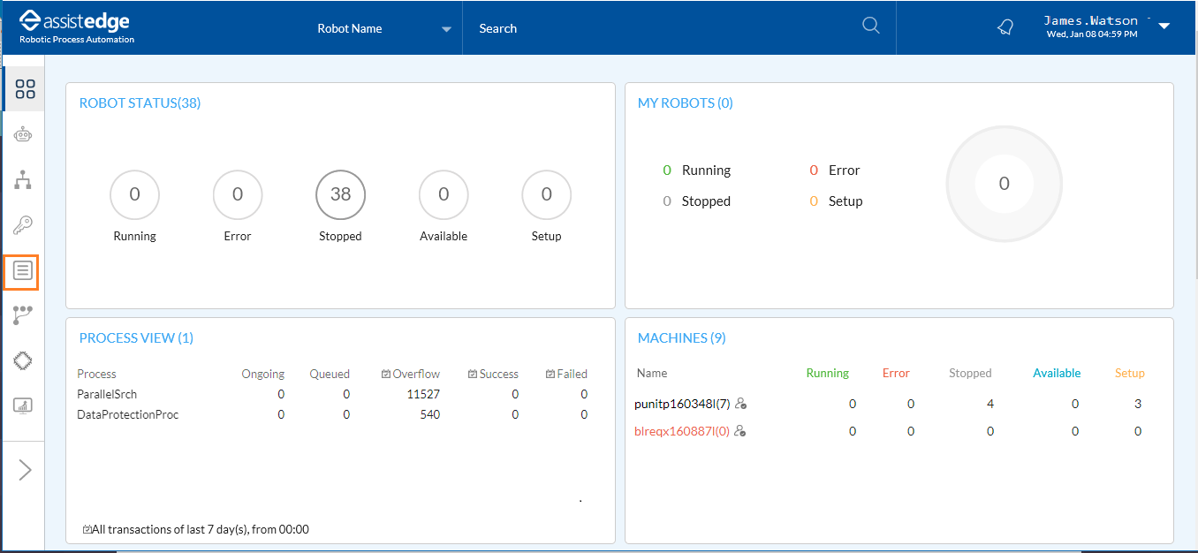Open the key credentials icon in sidebar
The image size is (1198, 553).
pyautogui.click(x=23, y=225)
